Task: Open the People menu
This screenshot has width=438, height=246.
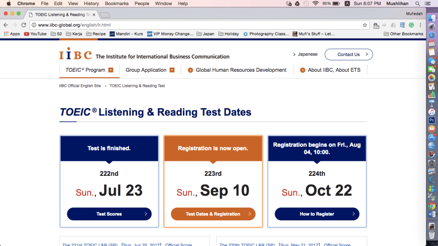Action: (x=142, y=3)
